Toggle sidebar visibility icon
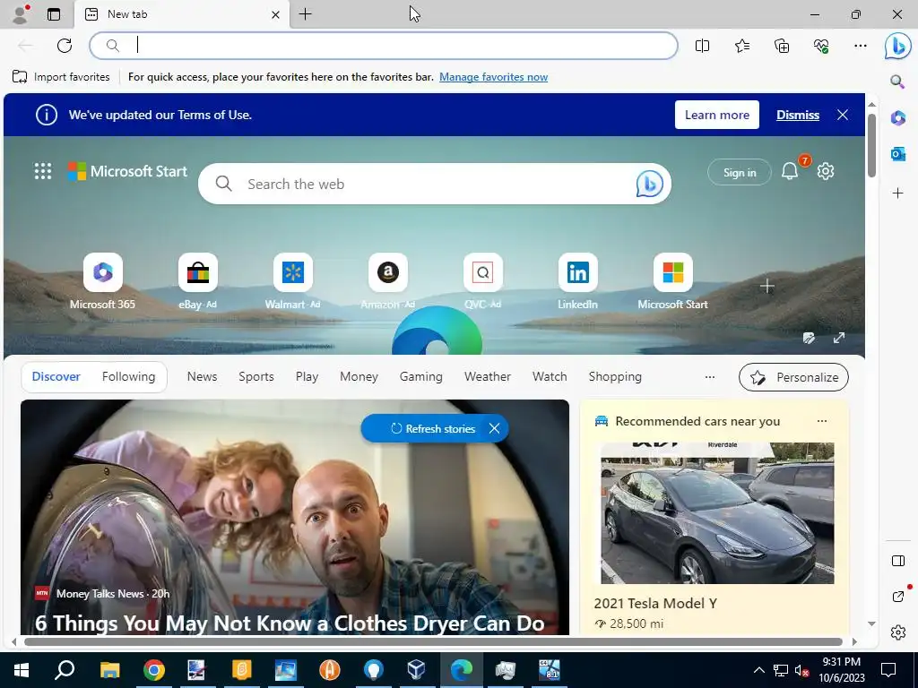This screenshot has height=688, width=918. pyautogui.click(x=897, y=561)
